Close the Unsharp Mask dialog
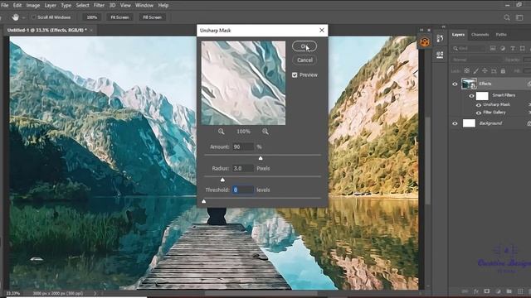531x298 pixels. [322, 30]
